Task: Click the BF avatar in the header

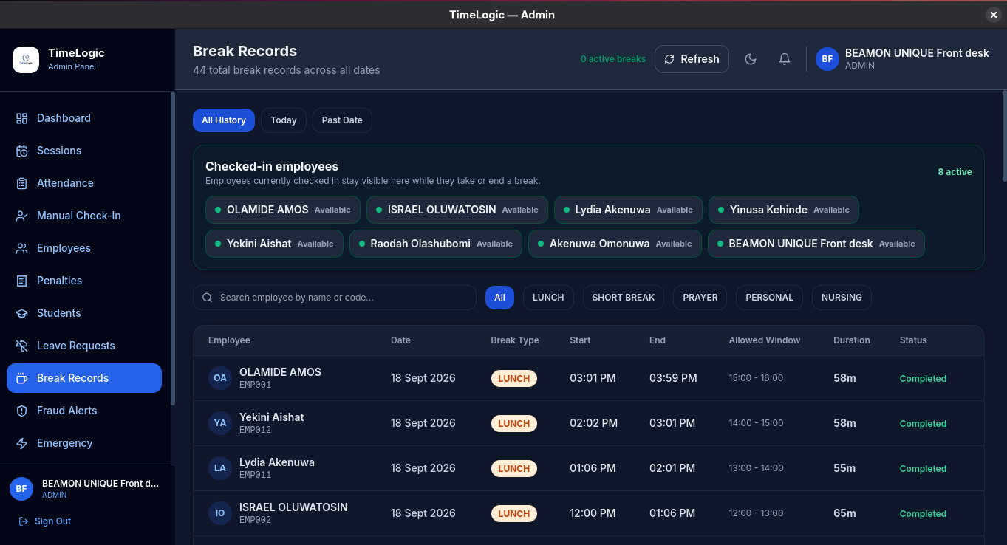Action: pyautogui.click(x=827, y=59)
